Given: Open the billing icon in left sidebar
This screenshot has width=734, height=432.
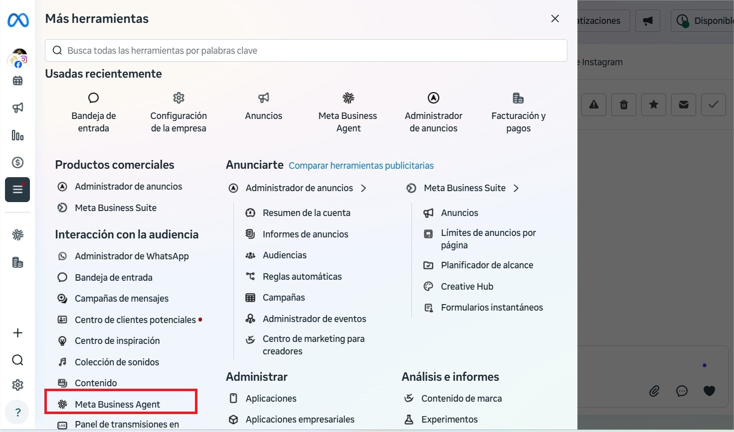Looking at the screenshot, I should 17,262.
